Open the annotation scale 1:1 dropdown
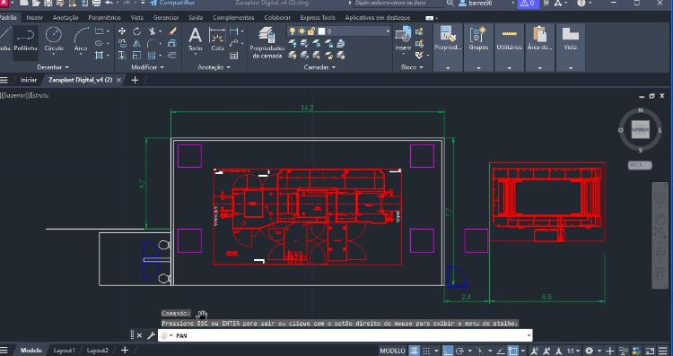Viewport: 673px width, 356px height. [573, 351]
